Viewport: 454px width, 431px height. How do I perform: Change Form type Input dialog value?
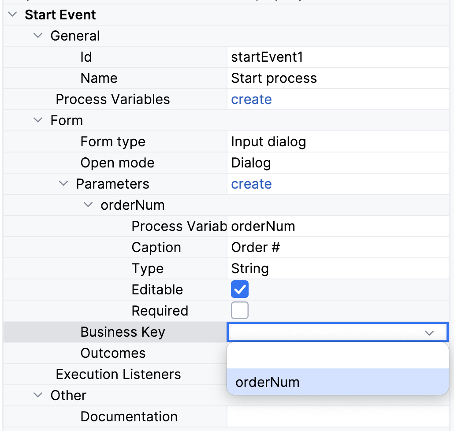coord(337,142)
